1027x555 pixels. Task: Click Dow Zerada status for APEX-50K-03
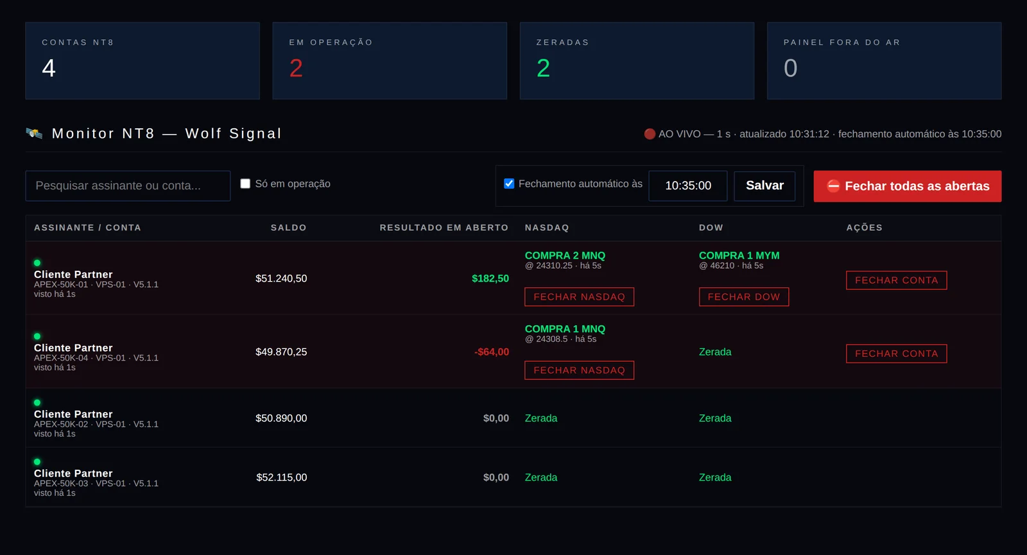tap(715, 477)
